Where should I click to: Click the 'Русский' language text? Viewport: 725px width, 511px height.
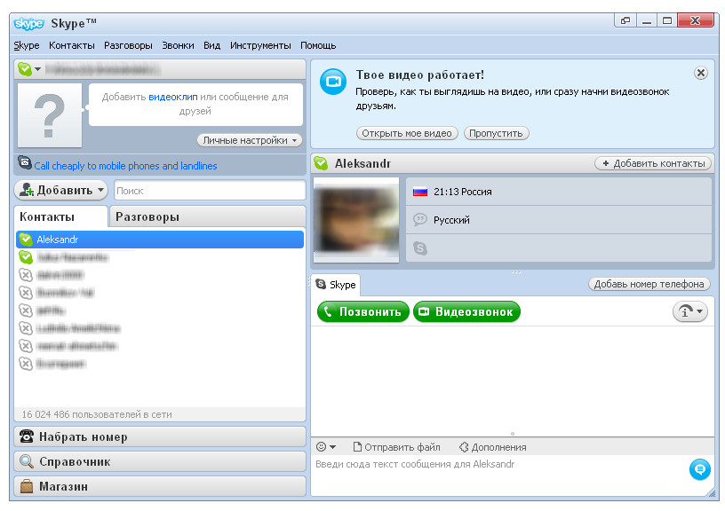coord(451,220)
